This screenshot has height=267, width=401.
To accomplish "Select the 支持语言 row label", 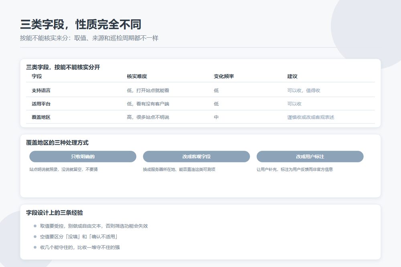I will (x=41, y=90).
